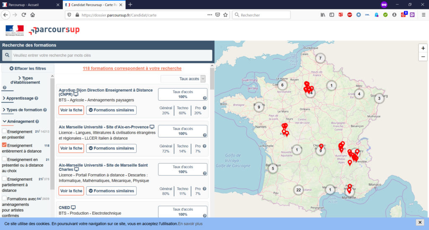Image resolution: width=429 pixels, height=230 pixels.
Task: Open the Firefox hamburger menu
Action: (x=423, y=15)
